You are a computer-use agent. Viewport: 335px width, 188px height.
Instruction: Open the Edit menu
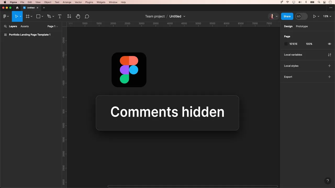pos(30,2)
